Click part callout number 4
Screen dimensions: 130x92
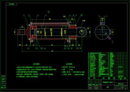46,15
